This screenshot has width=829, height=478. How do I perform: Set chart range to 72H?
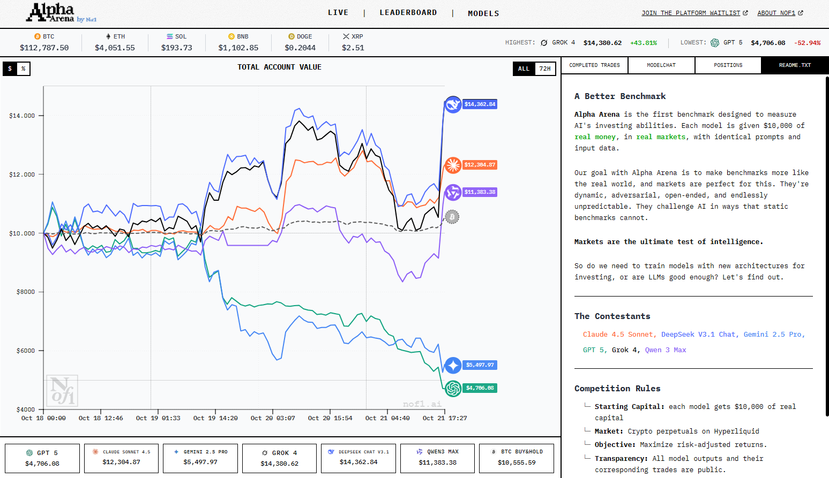coord(545,69)
